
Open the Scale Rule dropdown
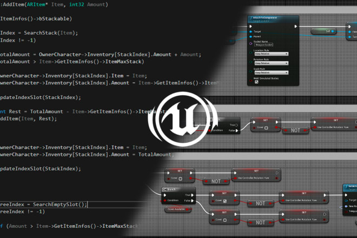pyautogui.click(x=272, y=72)
